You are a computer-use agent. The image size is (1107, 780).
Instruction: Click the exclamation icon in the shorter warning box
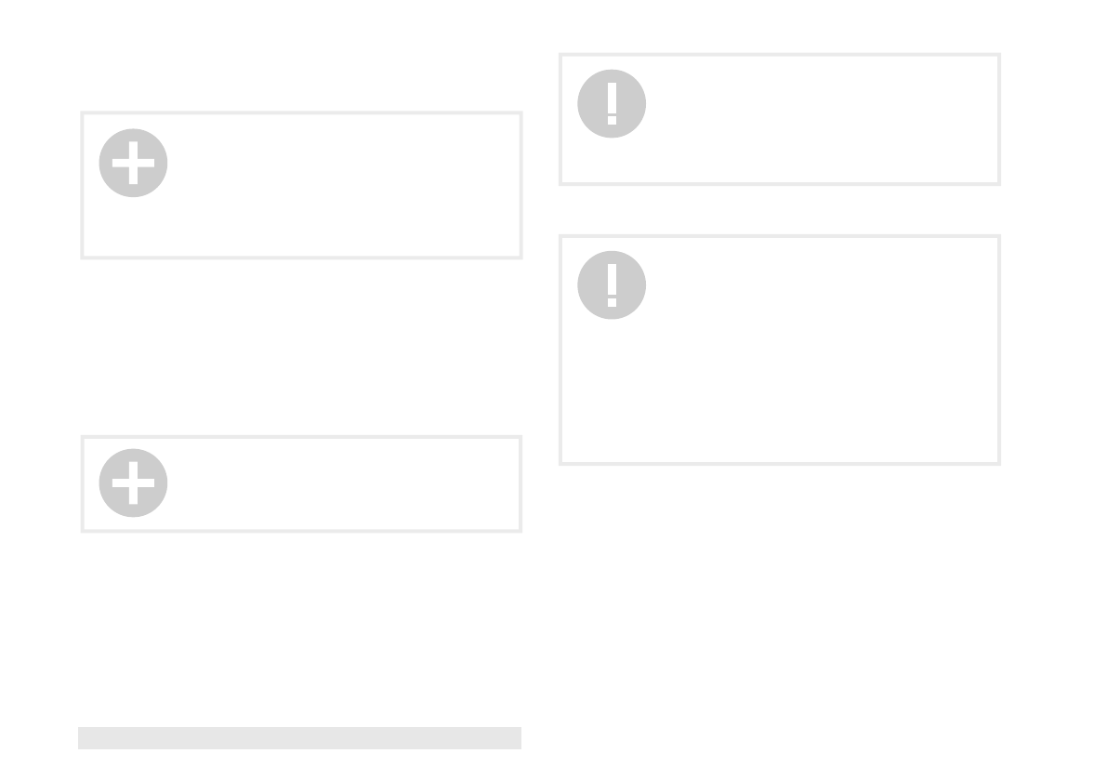point(612,104)
